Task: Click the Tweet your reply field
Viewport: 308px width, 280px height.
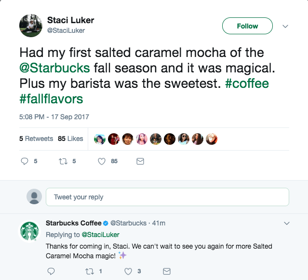Action: [167, 197]
